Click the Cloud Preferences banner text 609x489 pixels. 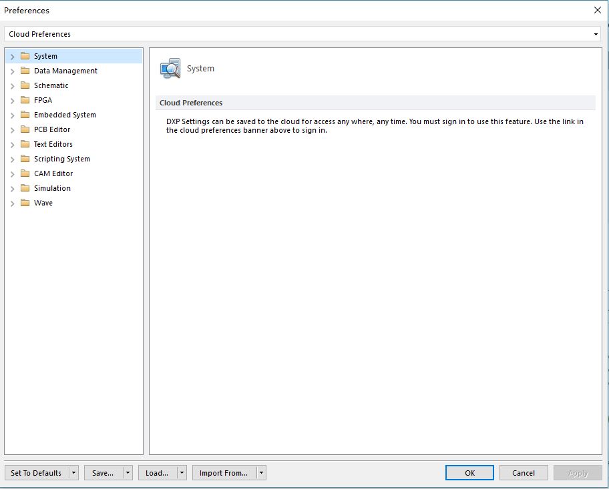(x=39, y=34)
